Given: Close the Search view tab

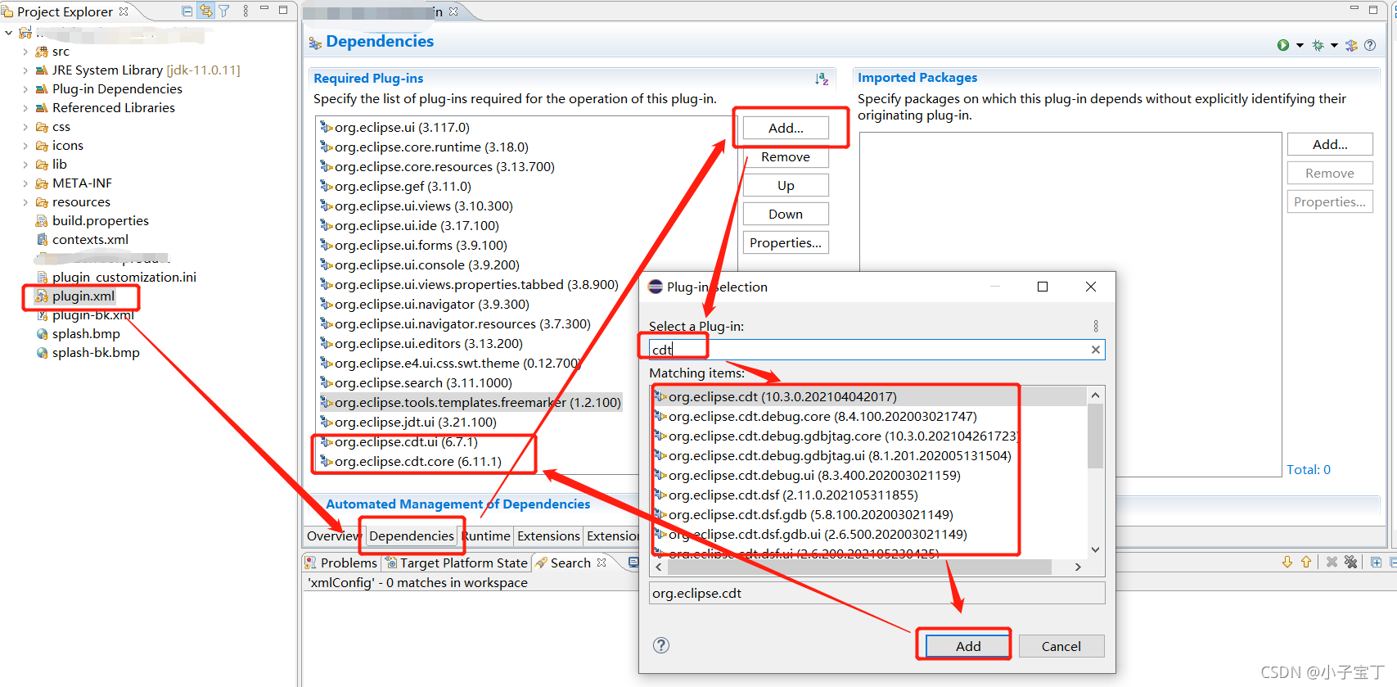Looking at the screenshot, I should (x=602, y=563).
